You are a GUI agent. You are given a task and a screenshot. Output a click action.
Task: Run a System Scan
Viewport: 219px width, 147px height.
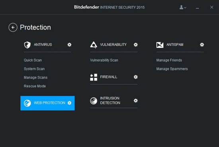pos(34,69)
